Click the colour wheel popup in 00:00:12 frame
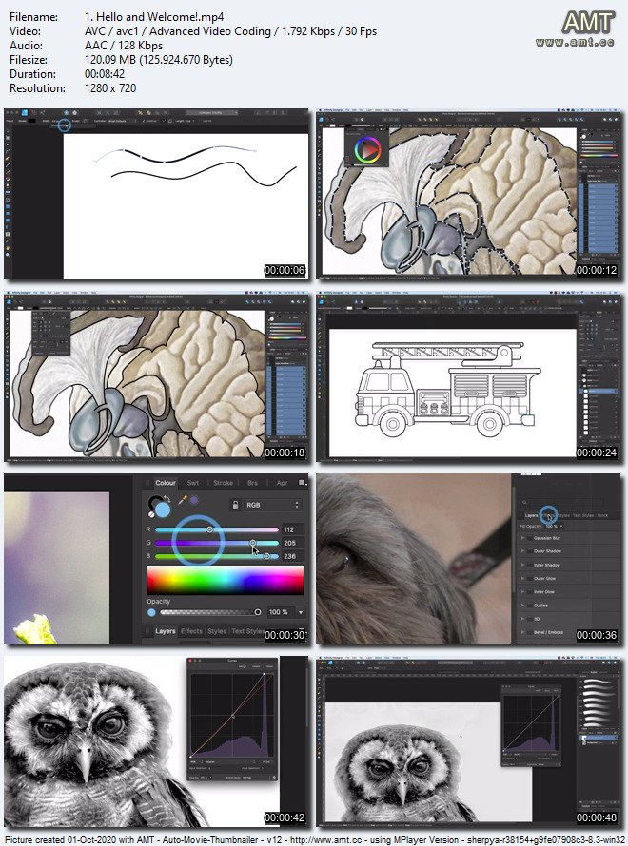The image size is (628, 846). point(366,149)
